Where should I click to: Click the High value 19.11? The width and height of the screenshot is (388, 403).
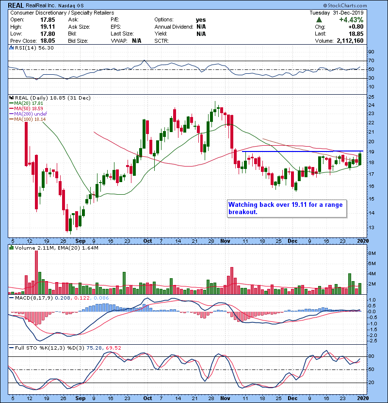pos(48,27)
